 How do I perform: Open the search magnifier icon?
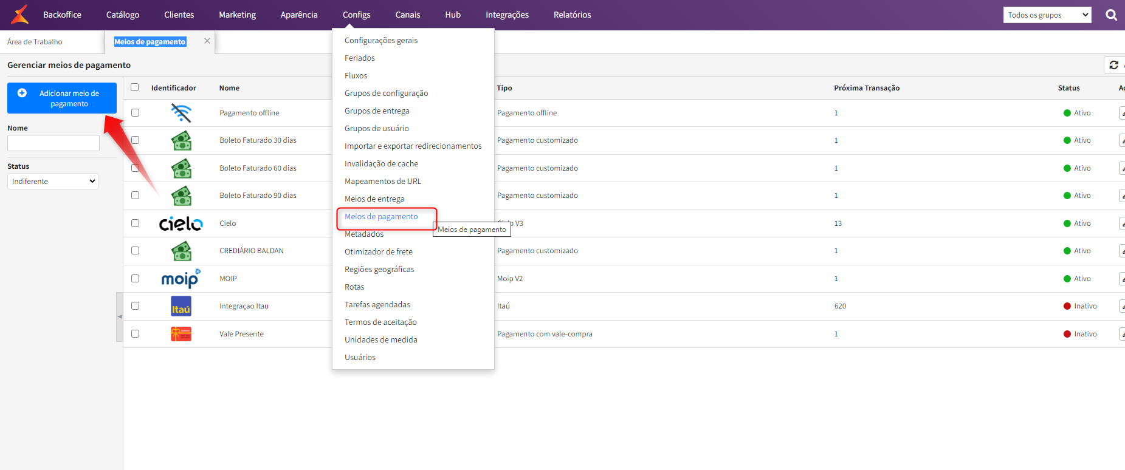tap(1111, 15)
